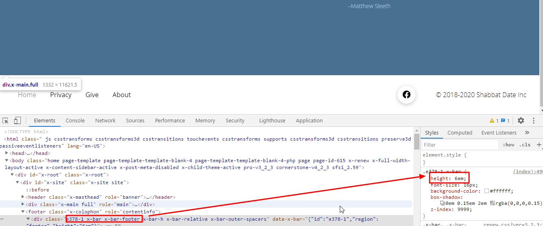The height and width of the screenshot is (226, 543).
Task: Select the Styles tab
Action: click(432, 133)
